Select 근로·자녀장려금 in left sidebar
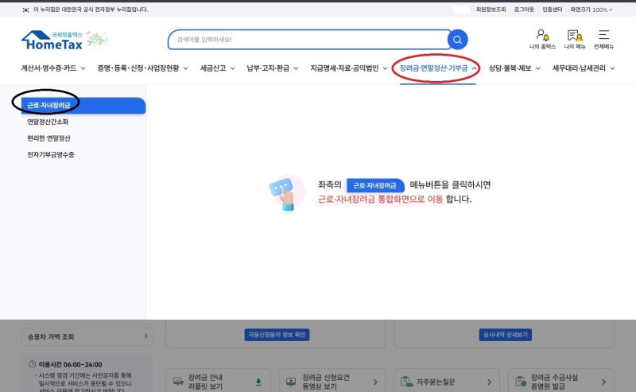Screen dimensions: 636x392 click(83, 106)
